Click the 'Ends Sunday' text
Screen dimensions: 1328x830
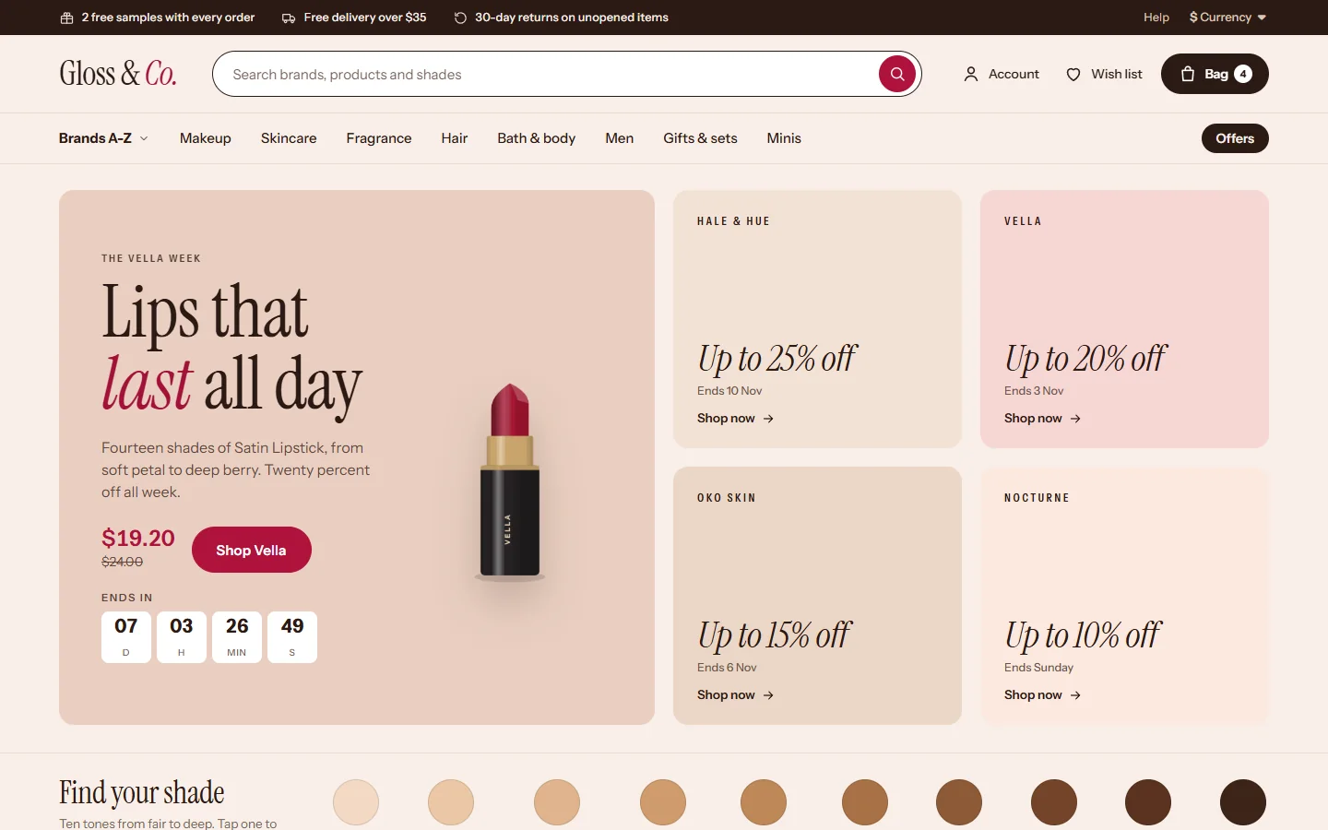(x=1038, y=668)
